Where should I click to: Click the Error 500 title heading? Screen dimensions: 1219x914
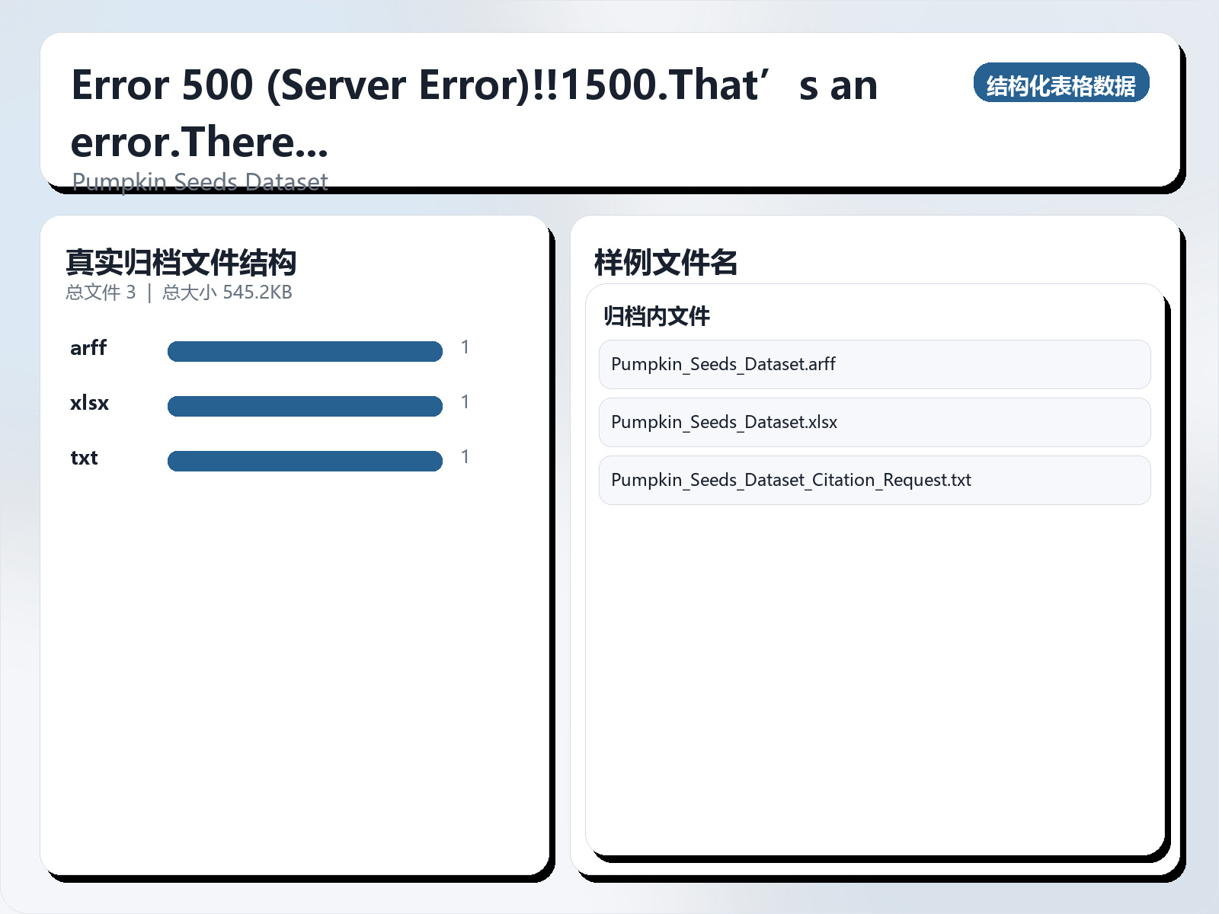point(474,113)
